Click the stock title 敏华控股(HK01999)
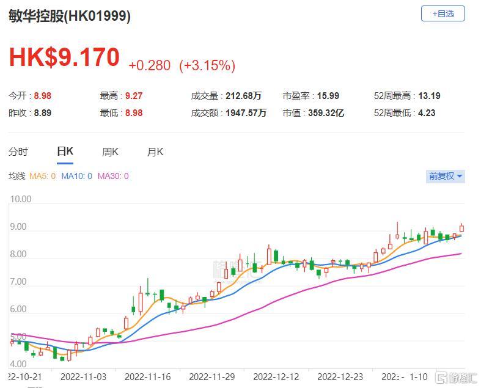The height and width of the screenshot is (388, 481). tap(70, 16)
